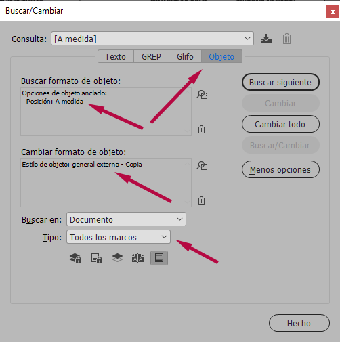340x342 pixels.
Task: Switch to the Texto tab
Action: click(x=115, y=56)
